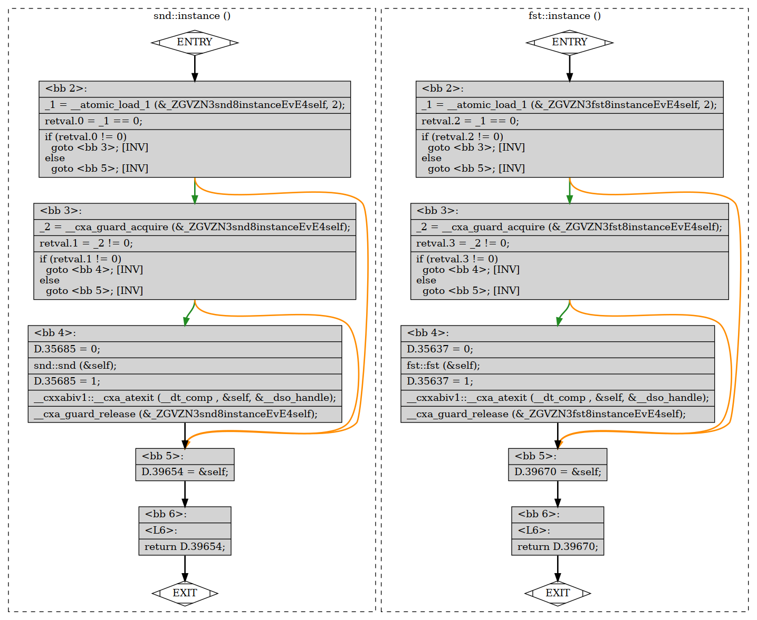Select 'D.35685 = 1;' statement
The height and width of the screenshot is (620, 757).
[x=185, y=381]
